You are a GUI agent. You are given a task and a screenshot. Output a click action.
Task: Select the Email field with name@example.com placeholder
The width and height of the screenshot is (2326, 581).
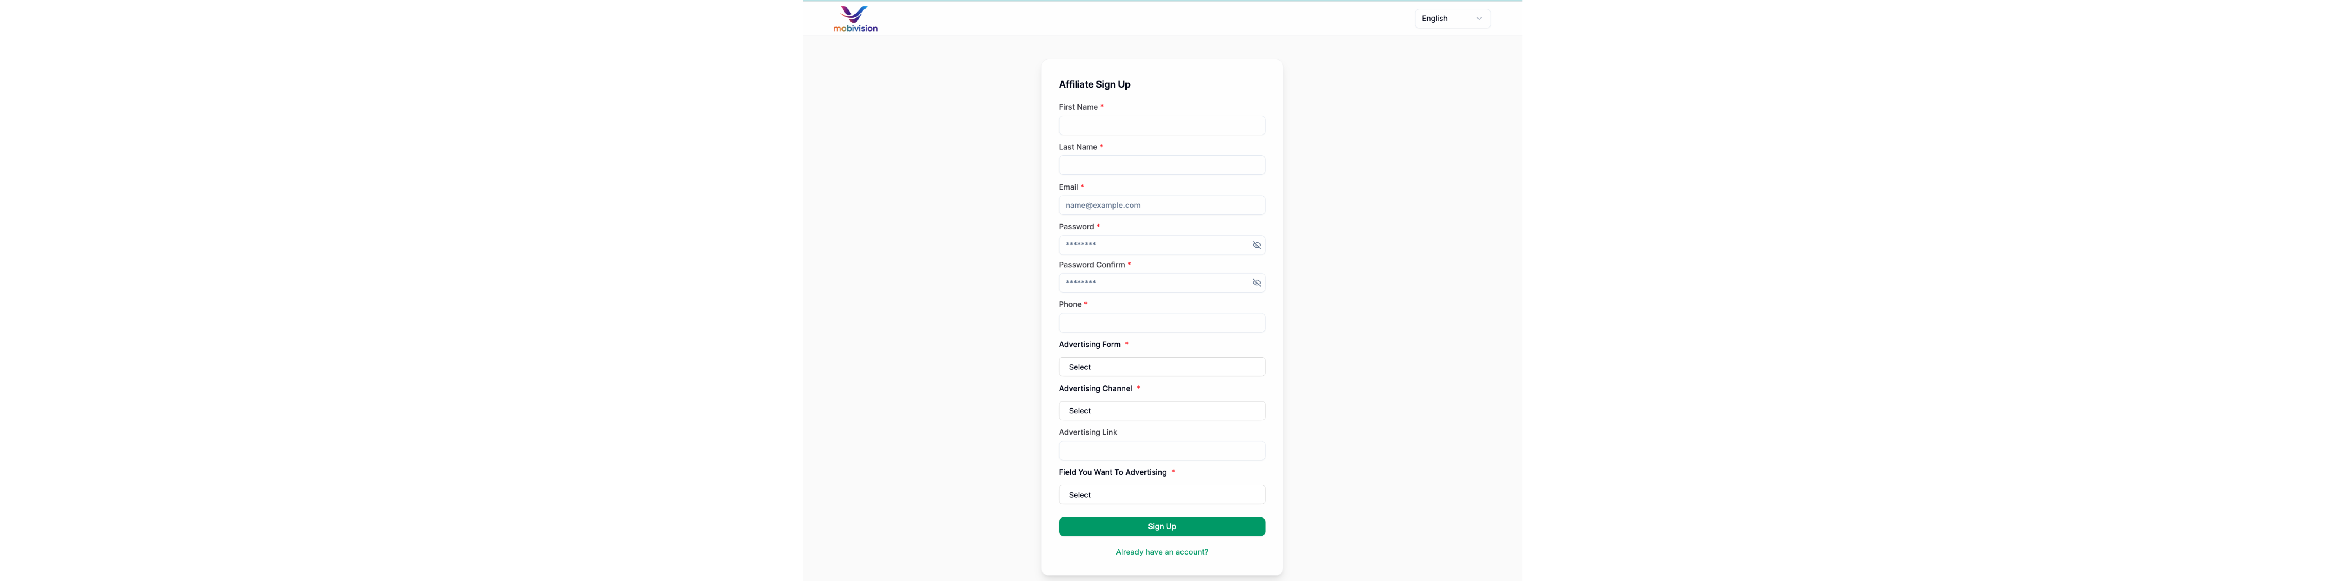[1161, 206]
